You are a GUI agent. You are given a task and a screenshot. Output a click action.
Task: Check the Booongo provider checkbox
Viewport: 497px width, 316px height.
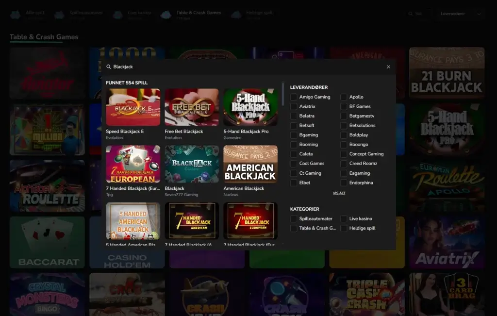click(344, 145)
